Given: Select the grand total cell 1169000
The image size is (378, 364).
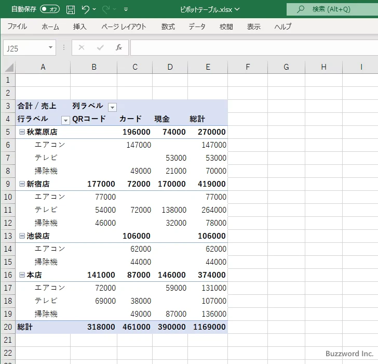Looking at the screenshot, I should [x=208, y=327].
